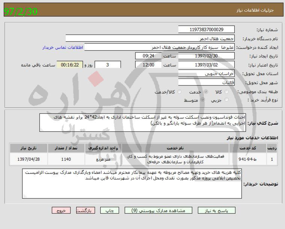Click the واحد اندازه گیری column header
This screenshot has height=229, width=285.
coord(103,148)
